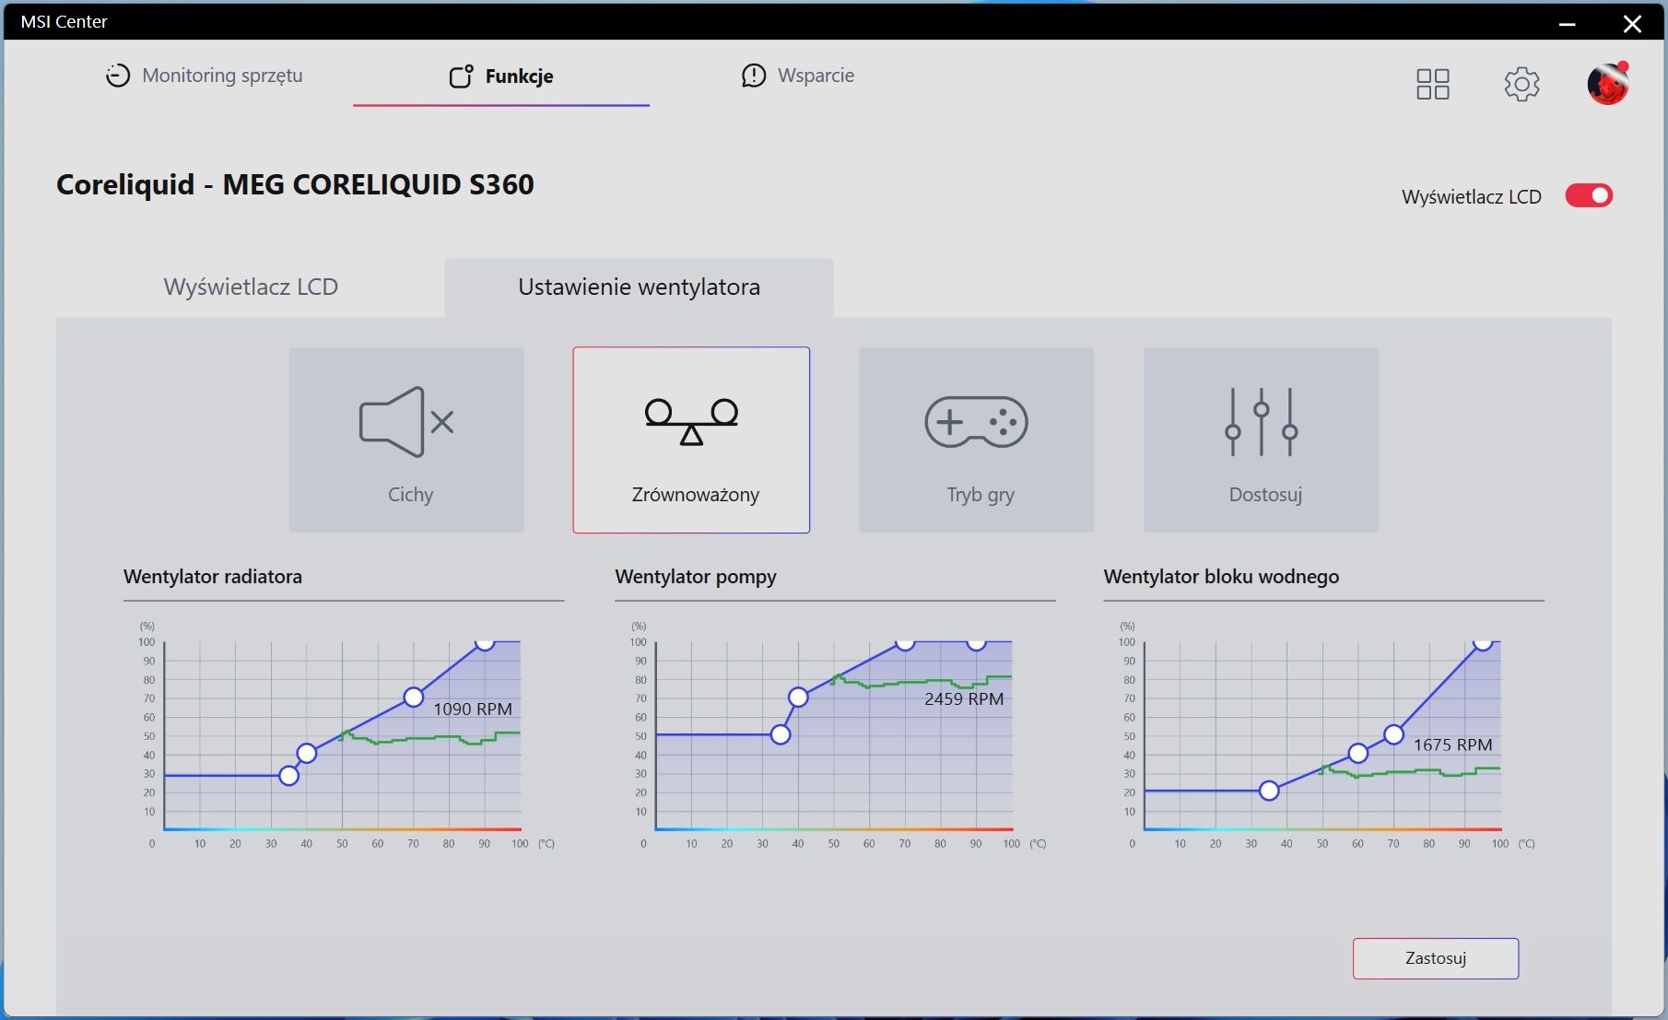
Task: Click the 1675 RPM water block readout
Action: (x=1453, y=744)
